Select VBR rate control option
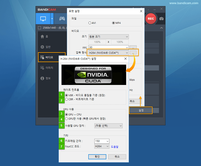 (85, 95)
